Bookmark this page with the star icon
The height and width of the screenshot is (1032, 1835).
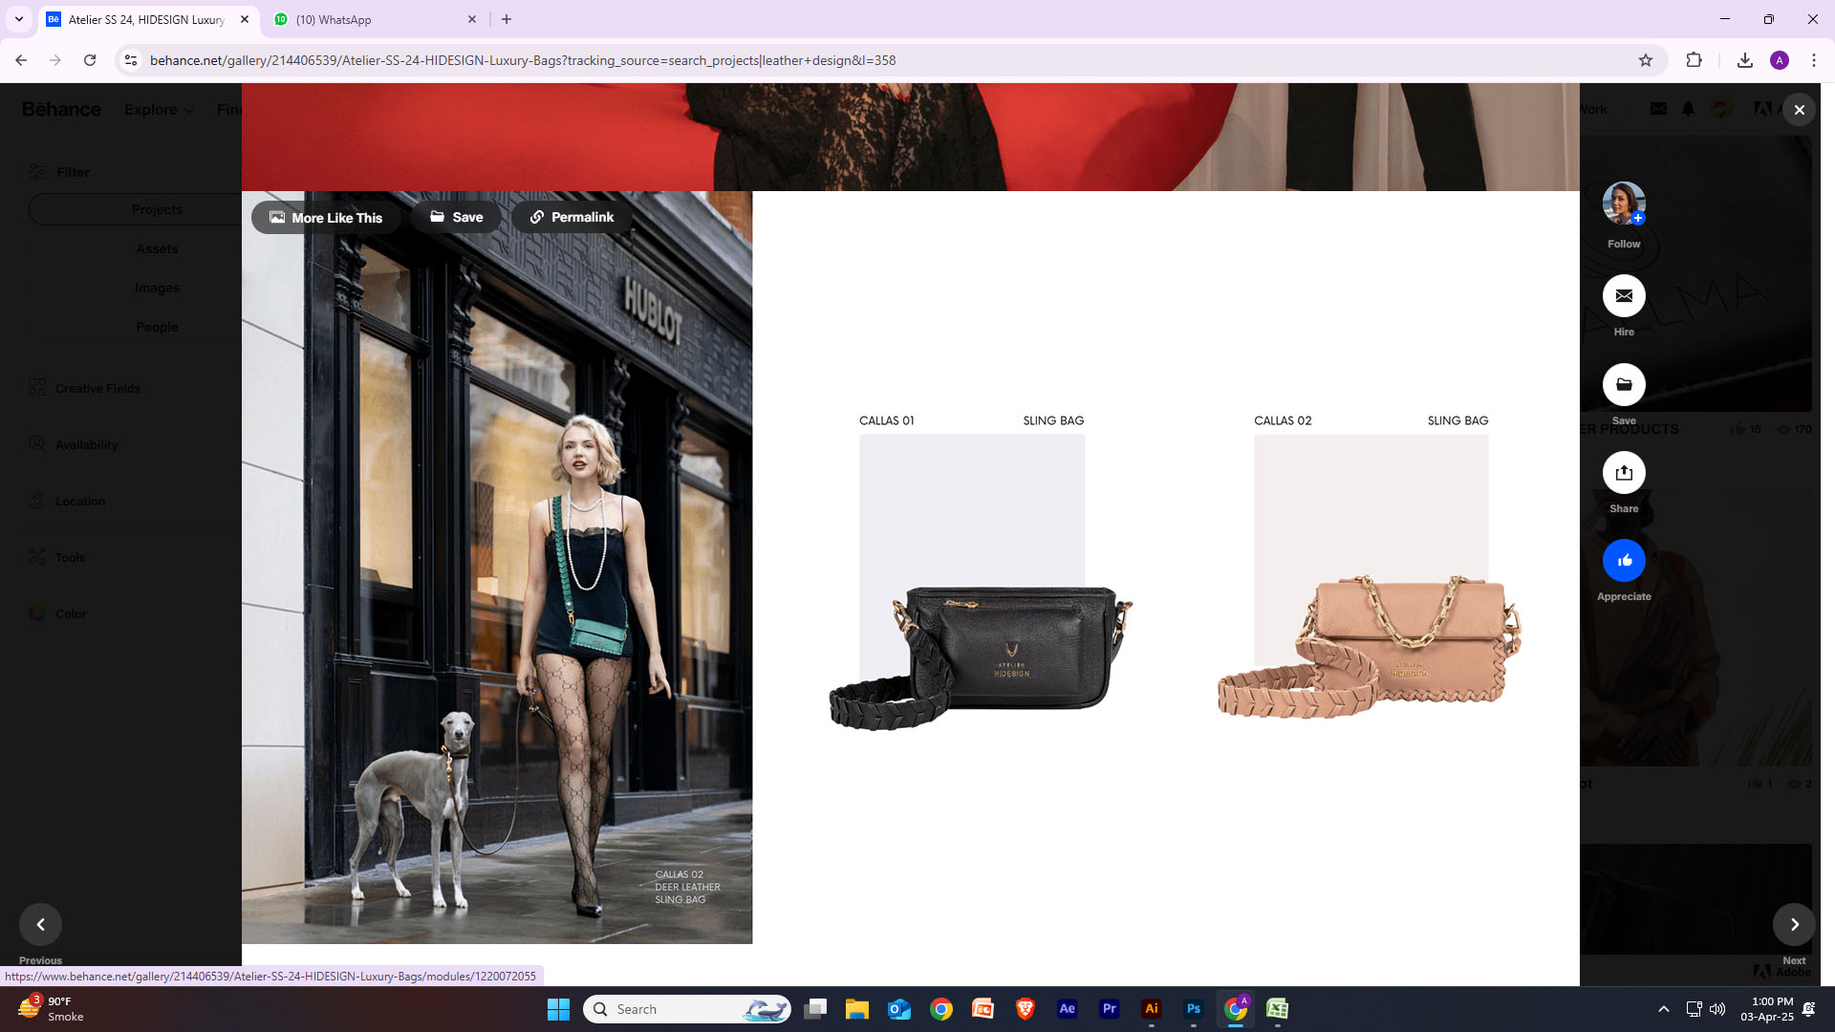pyautogui.click(x=1645, y=60)
